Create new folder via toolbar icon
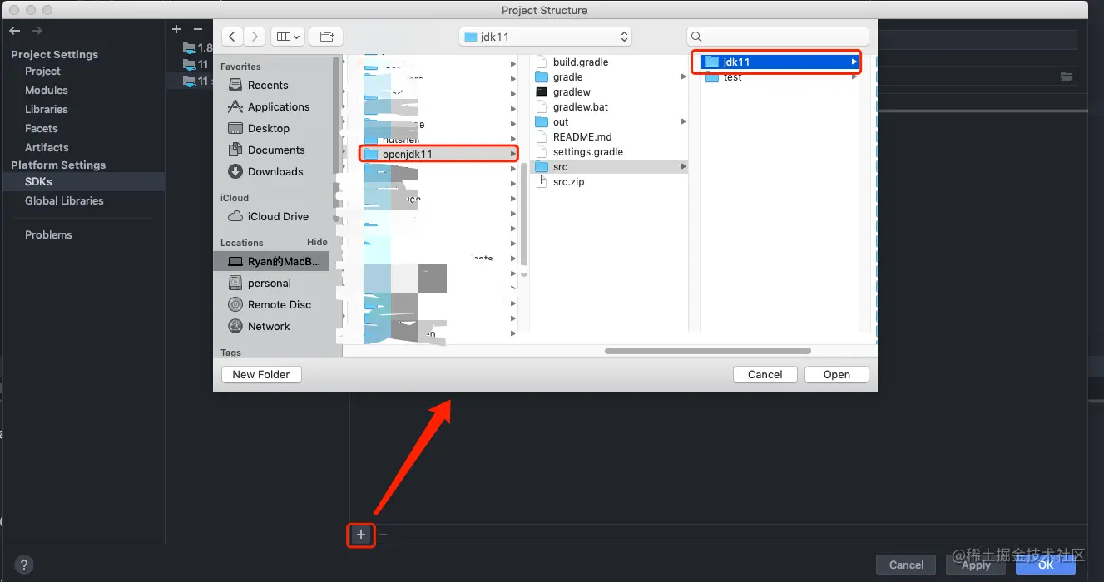 (326, 37)
